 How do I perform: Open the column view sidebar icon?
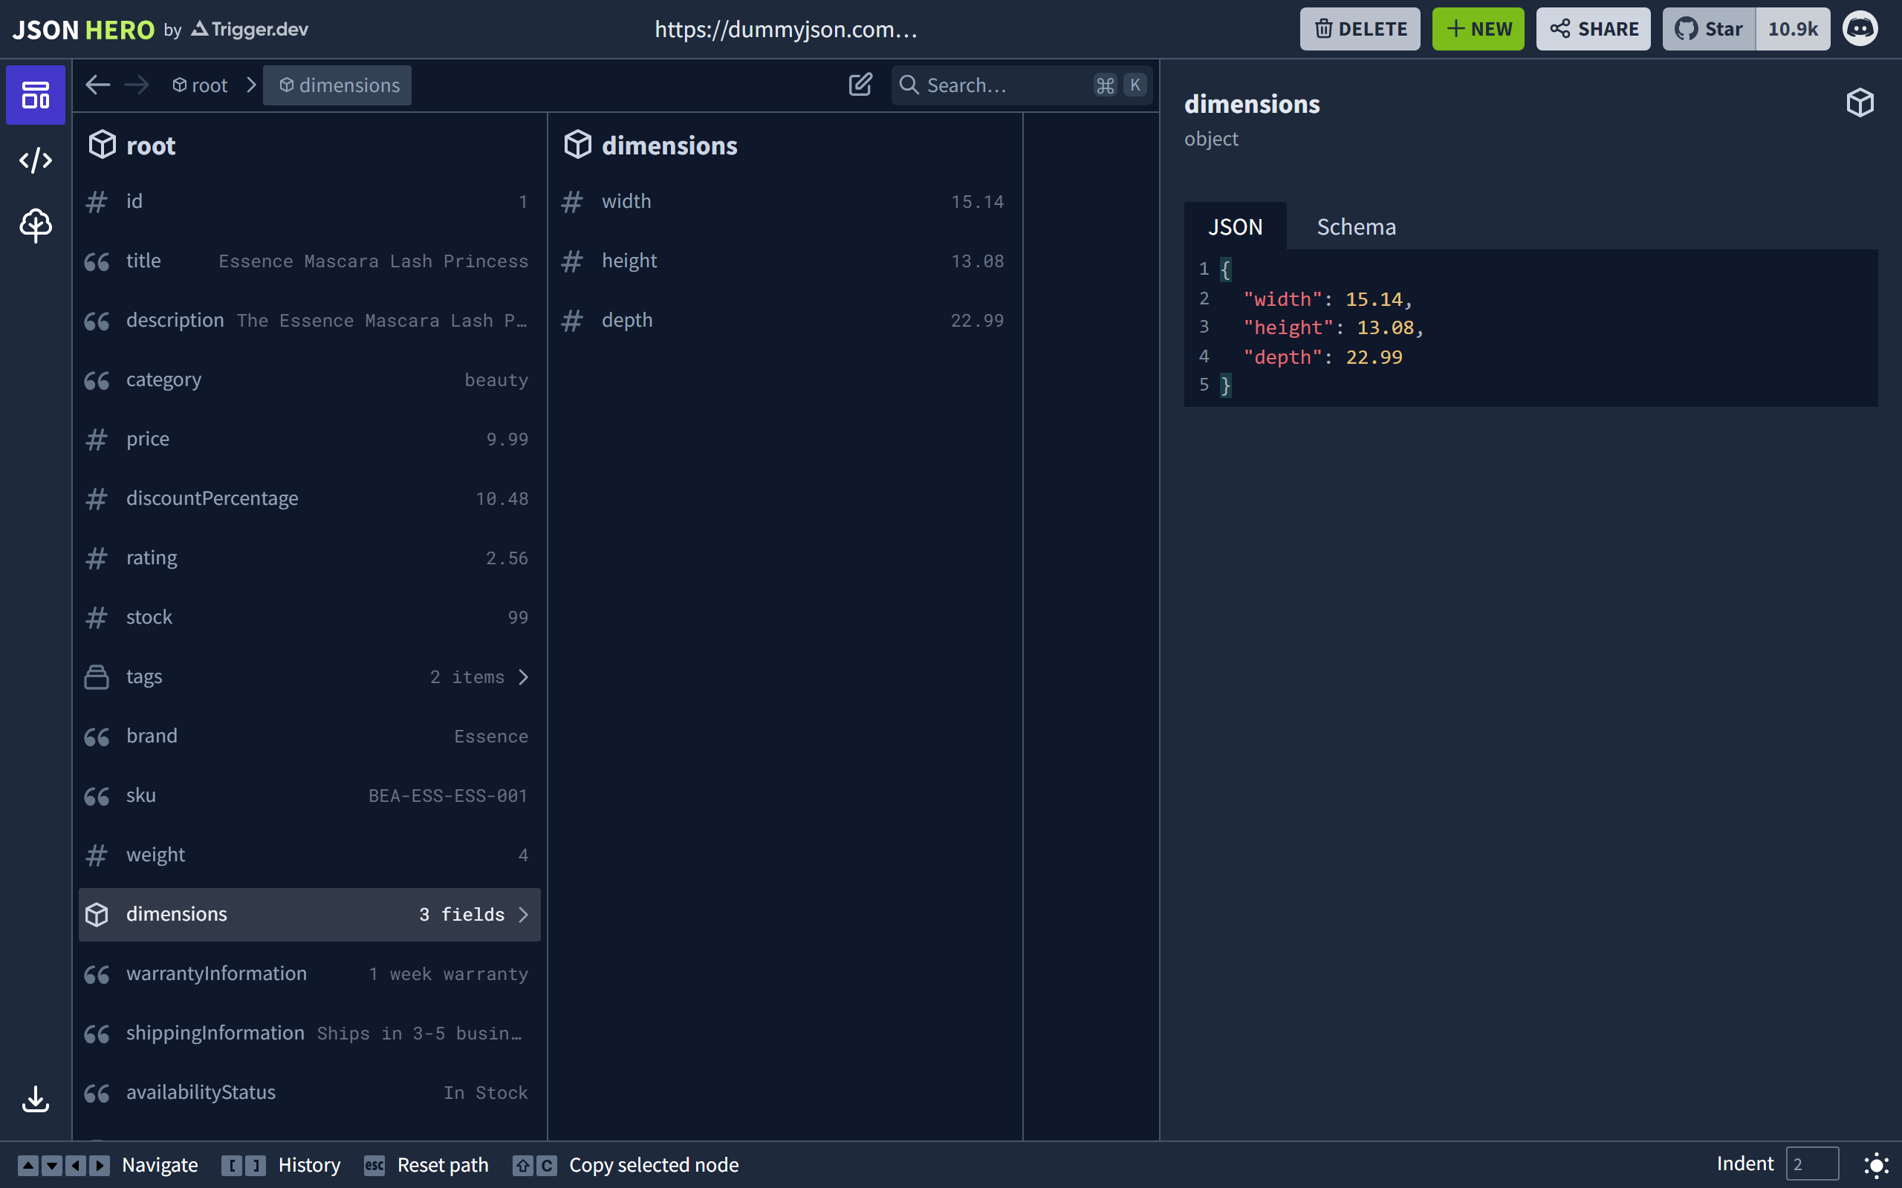tap(36, 95)
